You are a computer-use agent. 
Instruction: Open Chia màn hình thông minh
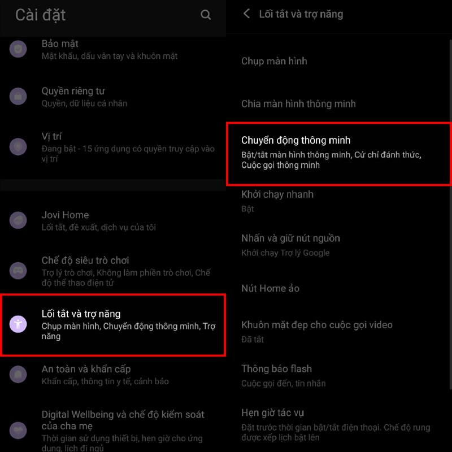click(338, 103)
